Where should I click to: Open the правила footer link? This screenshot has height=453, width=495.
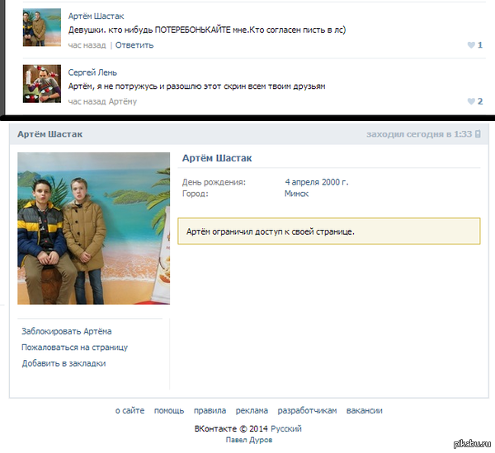(x=210, y=410)
